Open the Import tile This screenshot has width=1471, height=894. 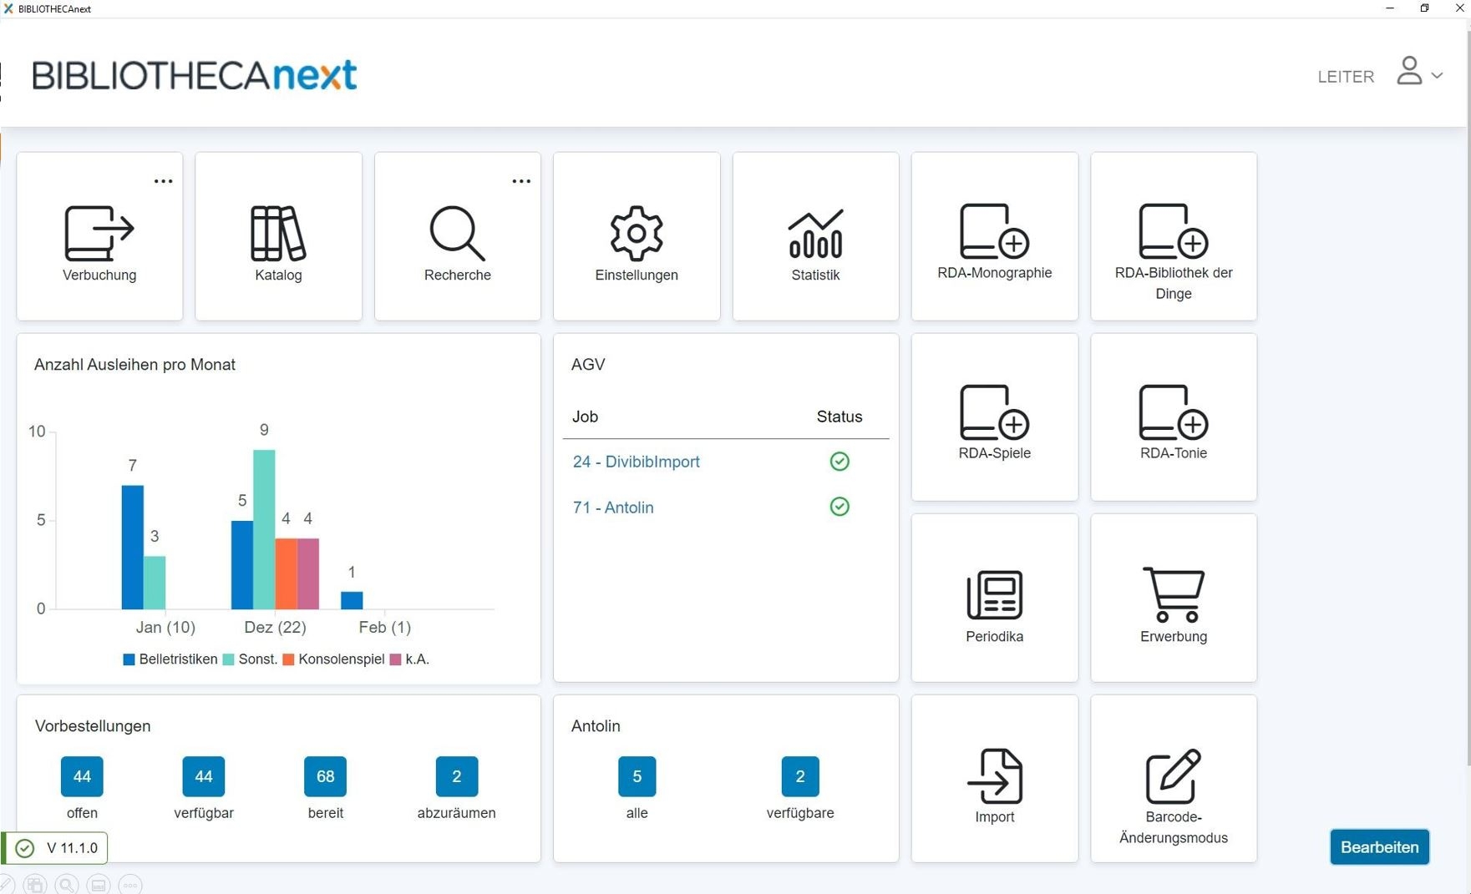point(994,779)
